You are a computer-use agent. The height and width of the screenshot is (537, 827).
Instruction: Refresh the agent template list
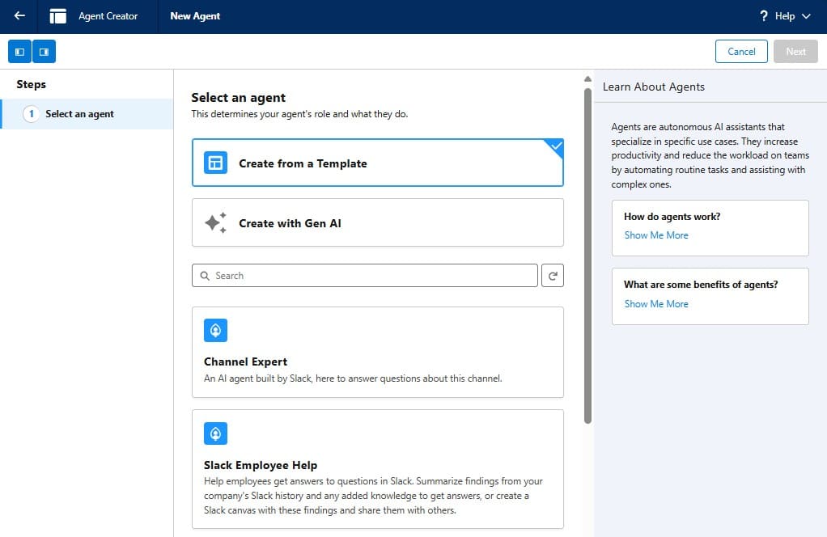[553, 276]
